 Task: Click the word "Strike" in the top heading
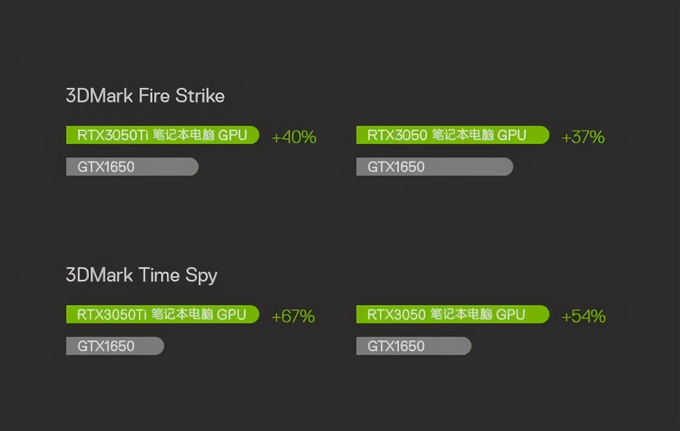click(200, 96)
